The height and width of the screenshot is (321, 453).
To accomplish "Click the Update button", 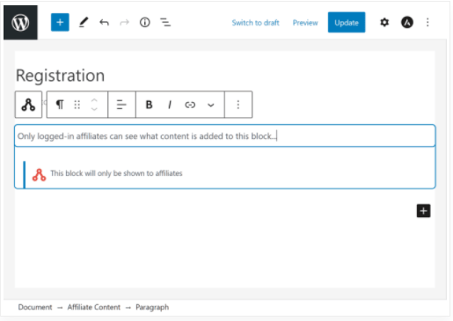I will pyautogui.click(x=347, y=22).
